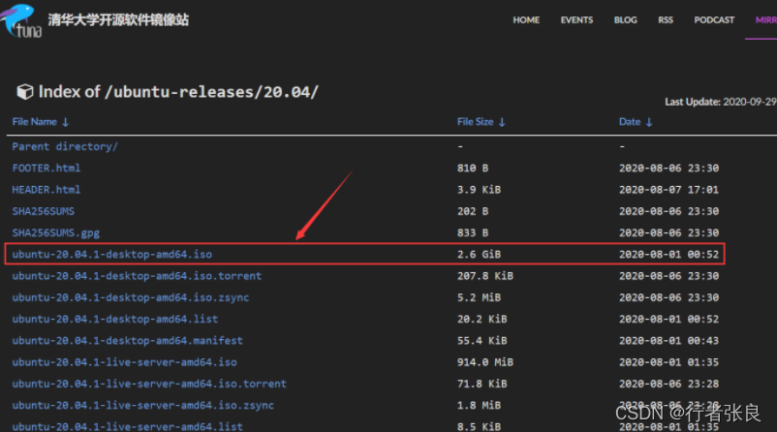Download ubuntu-20.04.1-live-server-amd64.iso
The width and height of the screenshot is (777, 432).
pyautogui.click(x=124, y=362)
